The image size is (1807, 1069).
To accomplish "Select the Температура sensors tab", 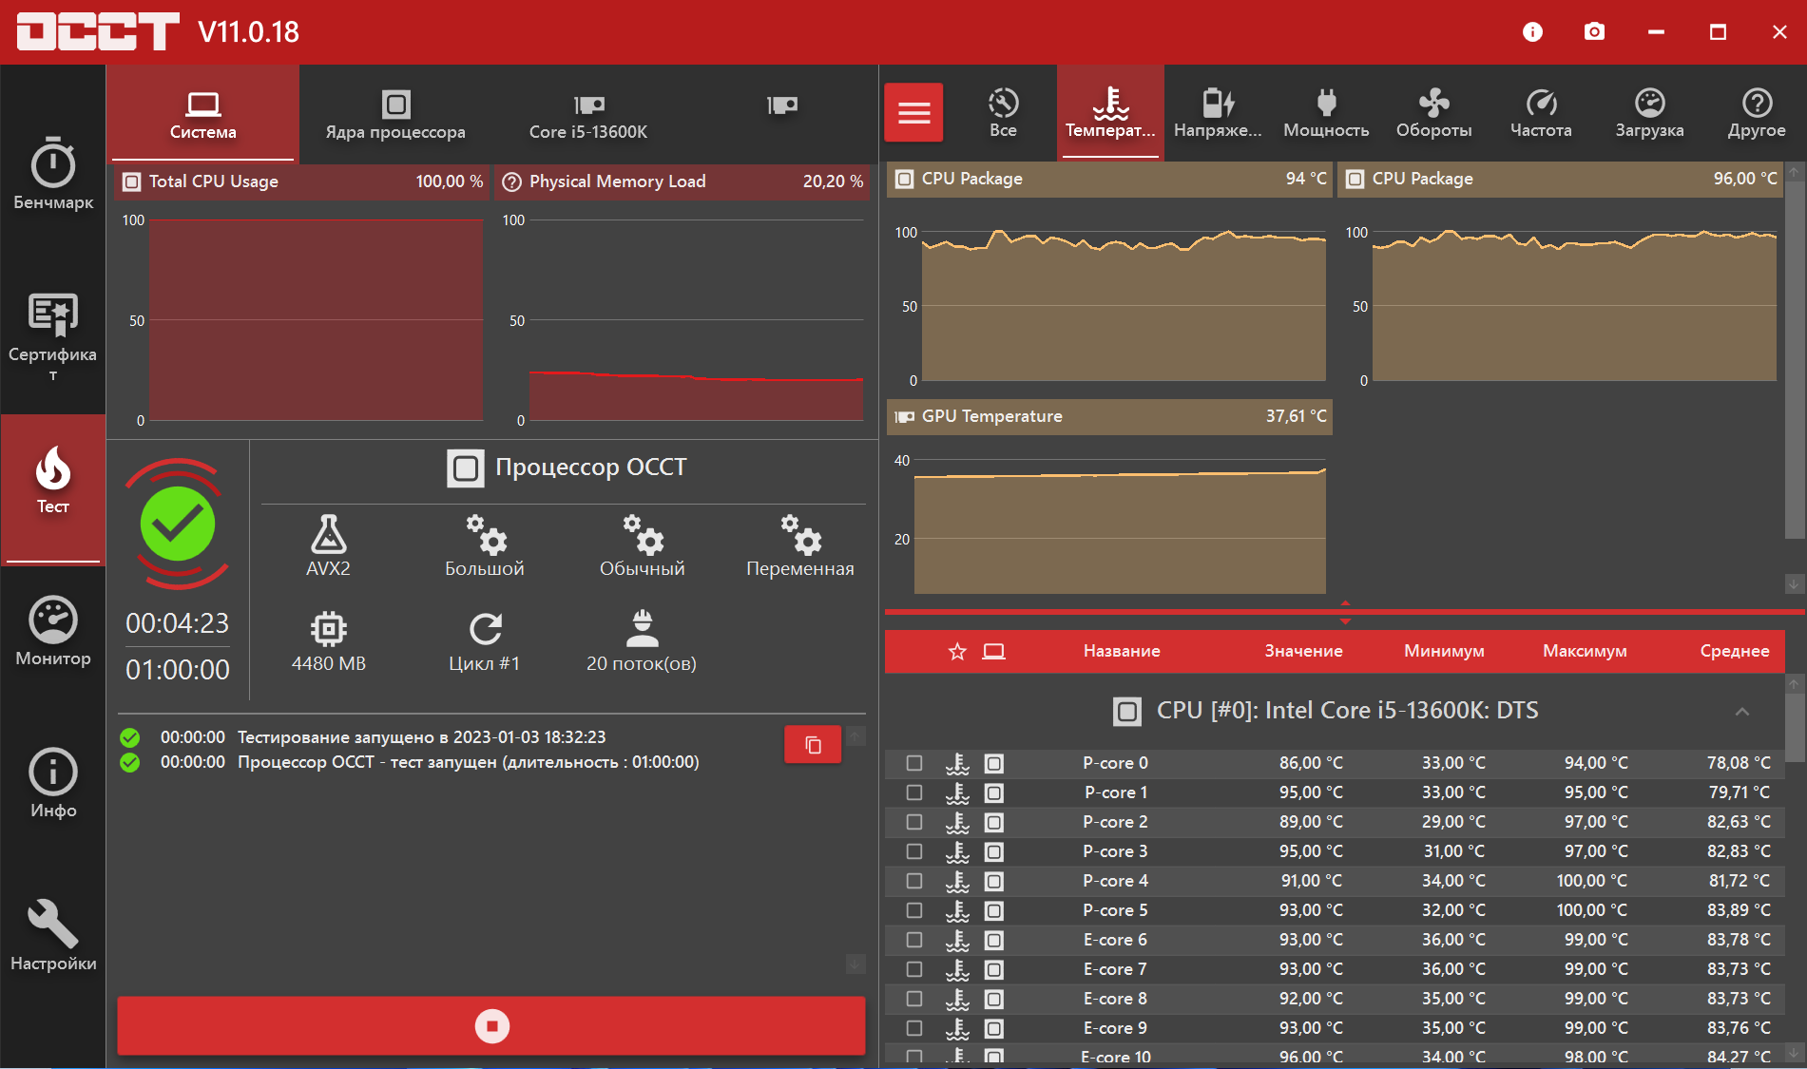I will click(x=1110, y=112).
